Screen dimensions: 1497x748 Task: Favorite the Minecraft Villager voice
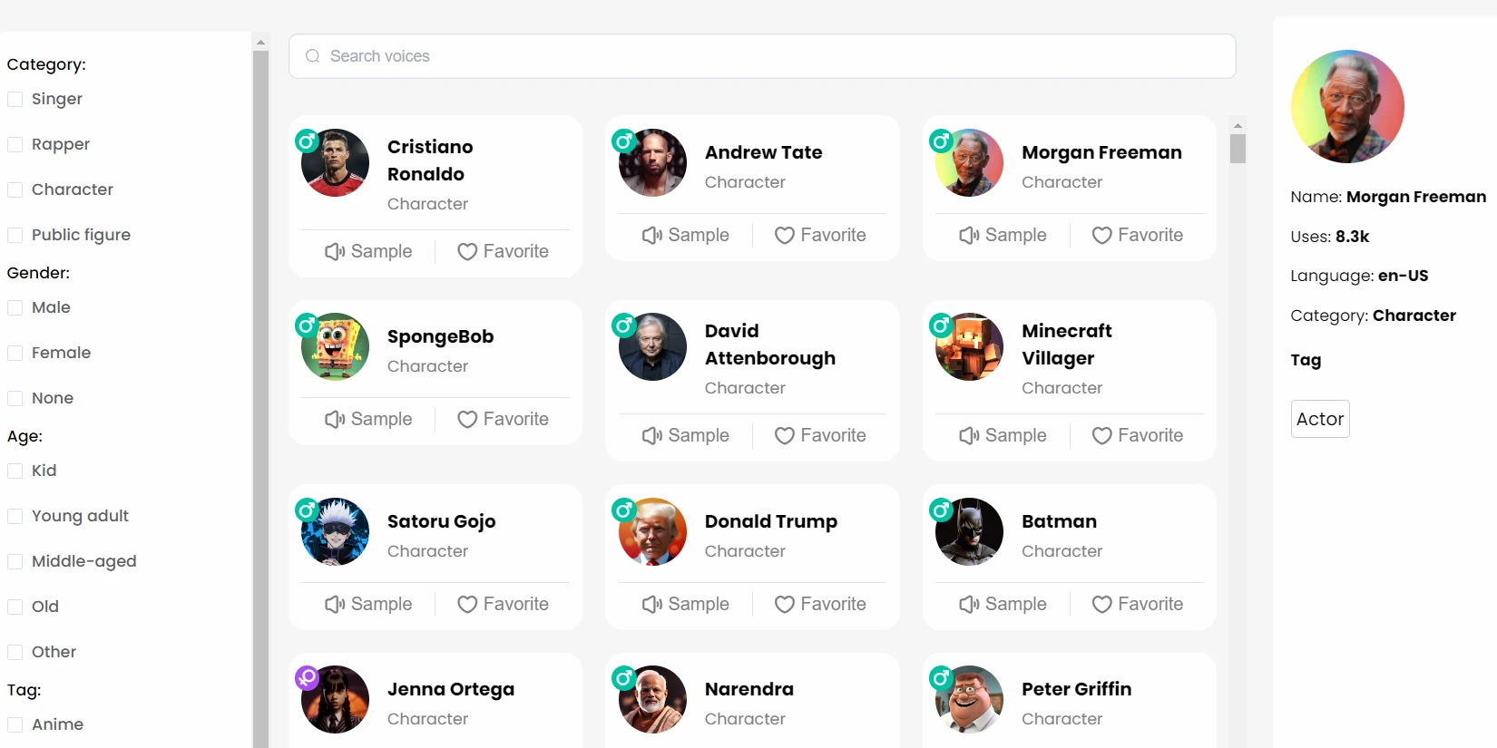pos(1138,435)
